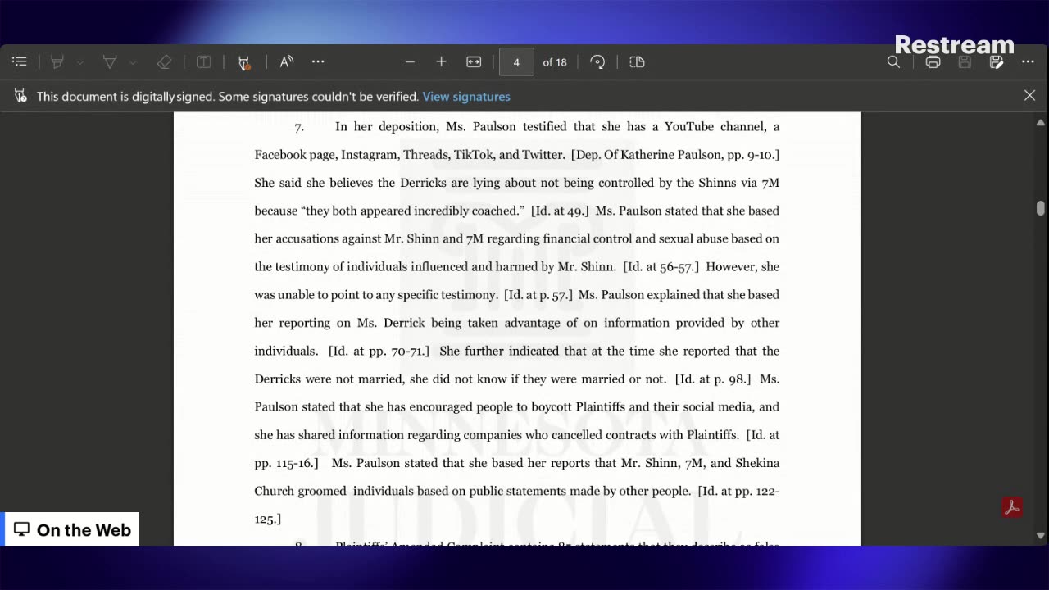Click Save as icon

point(997,61)
